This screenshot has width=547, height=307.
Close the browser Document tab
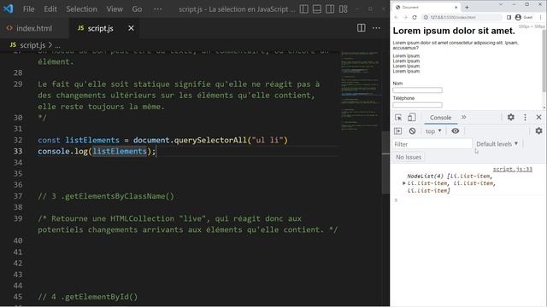click(456, 8)
